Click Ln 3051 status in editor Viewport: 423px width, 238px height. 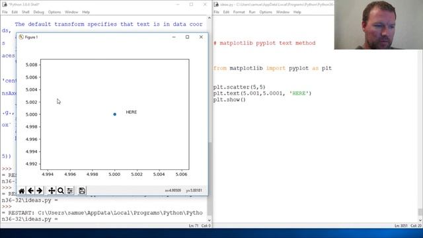coord(401,225)
